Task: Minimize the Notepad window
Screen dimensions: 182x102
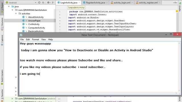Action: (166, 35)
